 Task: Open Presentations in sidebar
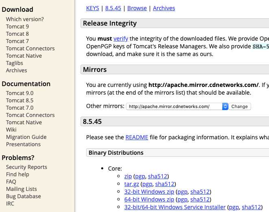[23, 145]
